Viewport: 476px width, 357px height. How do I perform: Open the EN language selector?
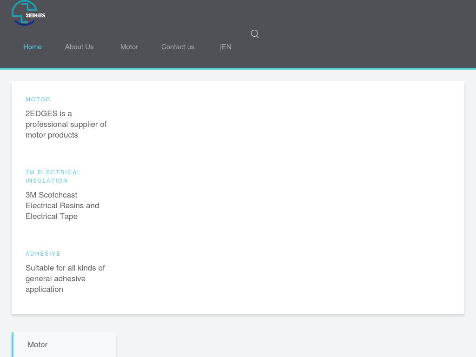[225, 47]
